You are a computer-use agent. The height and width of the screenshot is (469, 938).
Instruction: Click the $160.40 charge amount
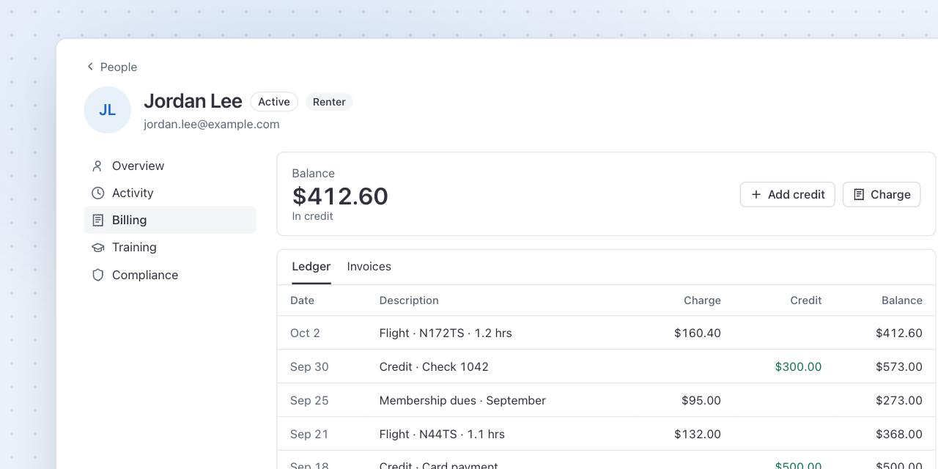click(x=698, y=333)
